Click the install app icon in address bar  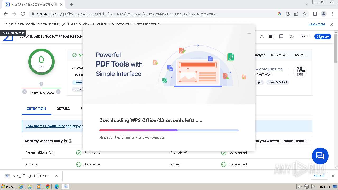click(x=288, y=14)
